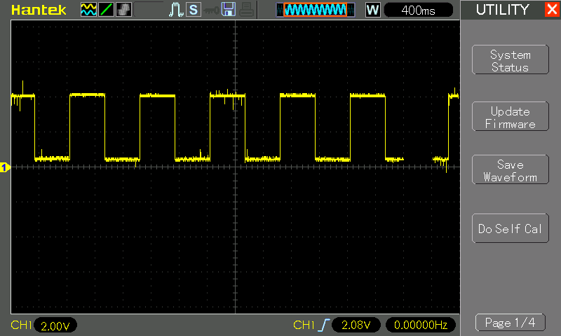Click the green diagonal line icon

[x=105, y=10]
